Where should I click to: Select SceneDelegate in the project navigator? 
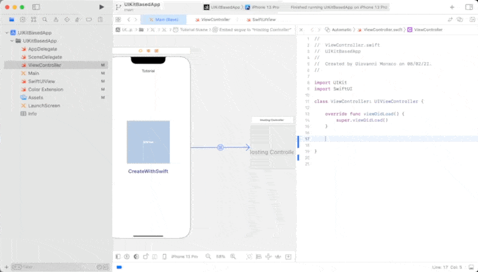(45, 57)
